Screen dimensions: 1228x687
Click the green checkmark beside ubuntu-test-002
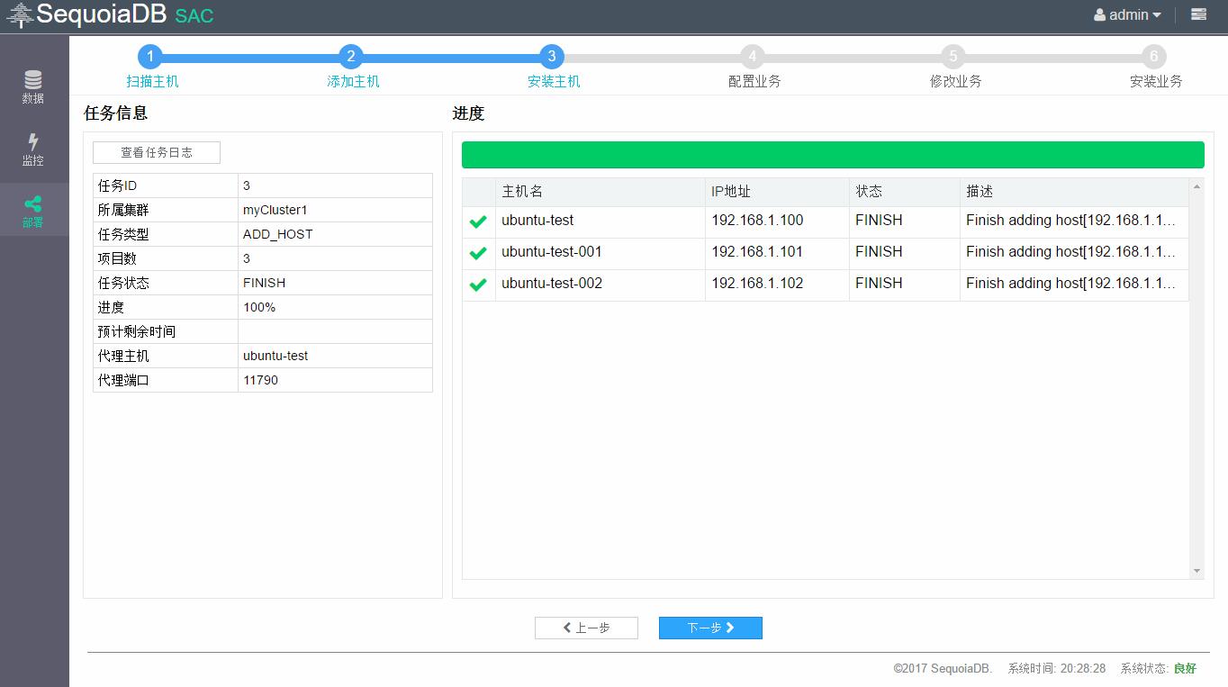point(478,284)
